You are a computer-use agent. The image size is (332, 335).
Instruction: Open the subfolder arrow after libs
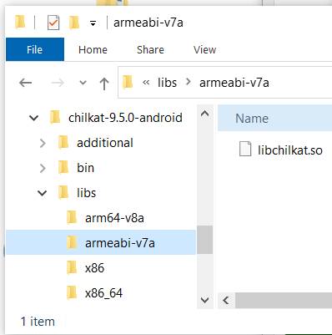tap(189, 82)
